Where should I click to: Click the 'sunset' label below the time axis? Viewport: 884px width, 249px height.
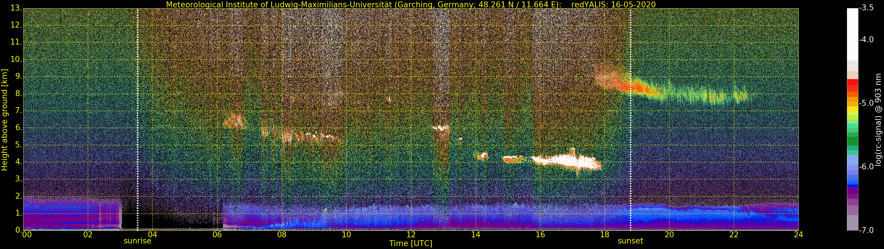630,241
